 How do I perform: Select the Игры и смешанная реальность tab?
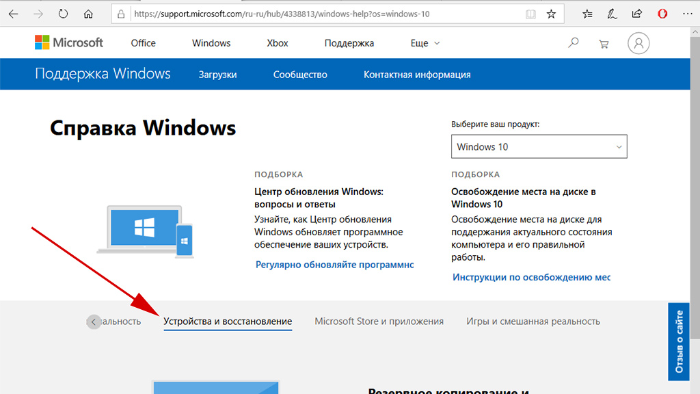tap(533, 321)
